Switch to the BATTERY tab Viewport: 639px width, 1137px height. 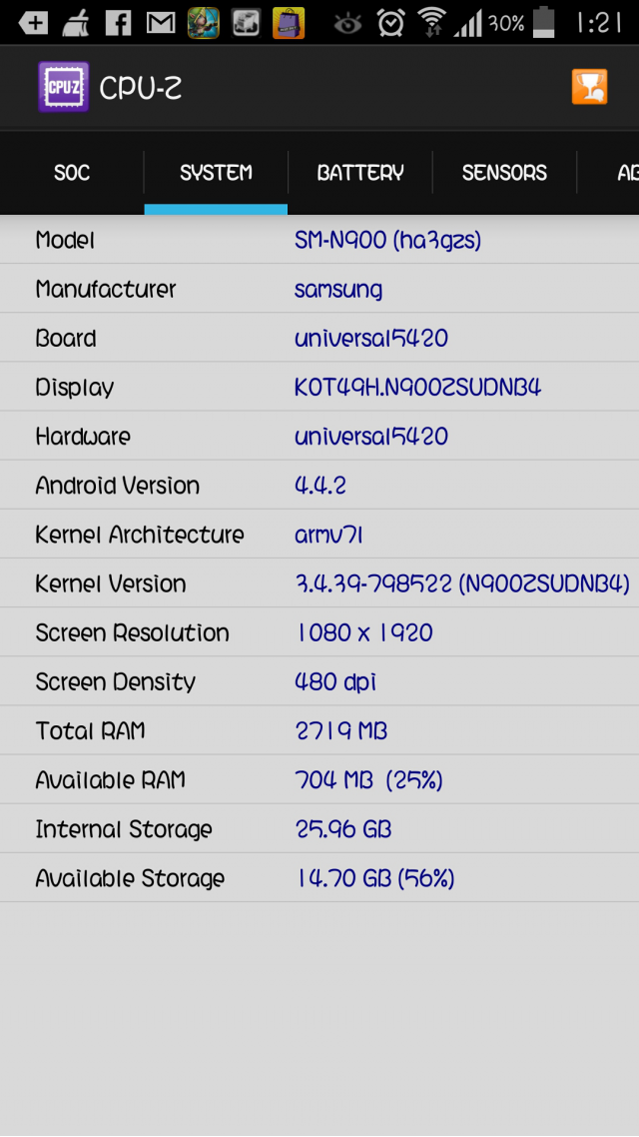click(360, 173)
